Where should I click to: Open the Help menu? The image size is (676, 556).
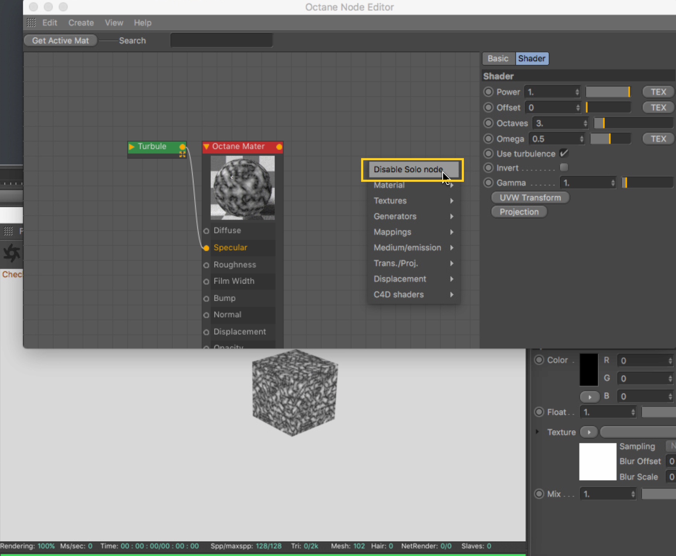pos(143,23)
